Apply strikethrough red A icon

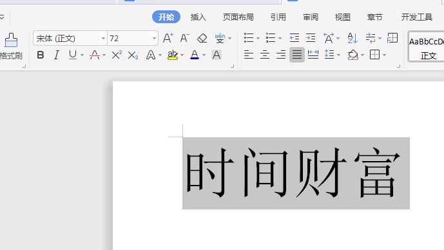point(95,55)
